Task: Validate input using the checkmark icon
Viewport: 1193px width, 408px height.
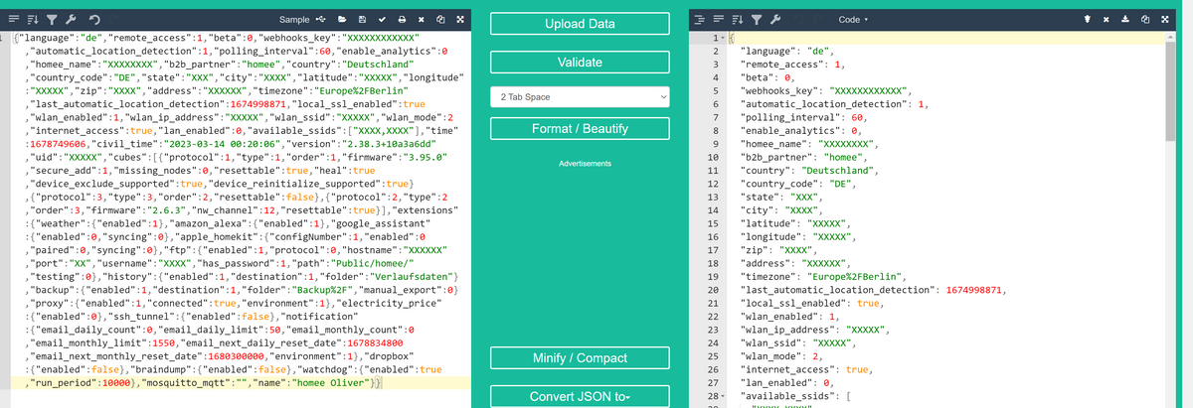Action: 381,20
